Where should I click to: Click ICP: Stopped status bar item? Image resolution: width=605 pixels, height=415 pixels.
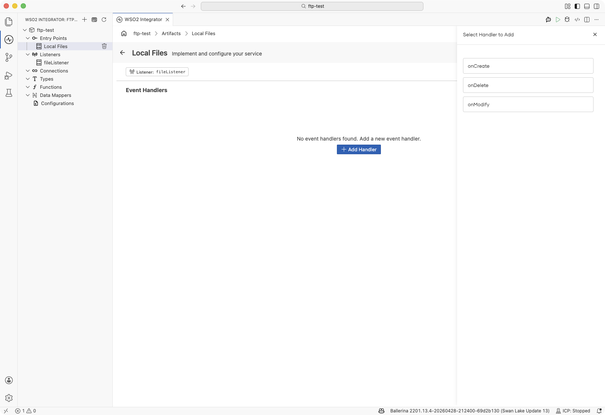[x=573, y=411]
